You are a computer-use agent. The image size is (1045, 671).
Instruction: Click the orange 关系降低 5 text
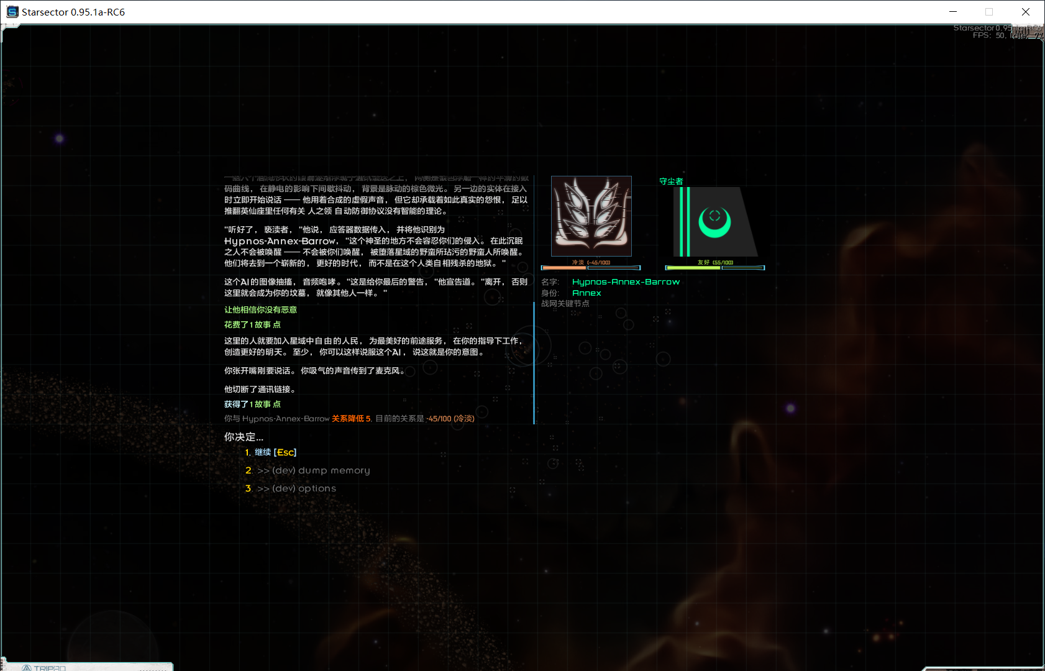coord(351,419)
